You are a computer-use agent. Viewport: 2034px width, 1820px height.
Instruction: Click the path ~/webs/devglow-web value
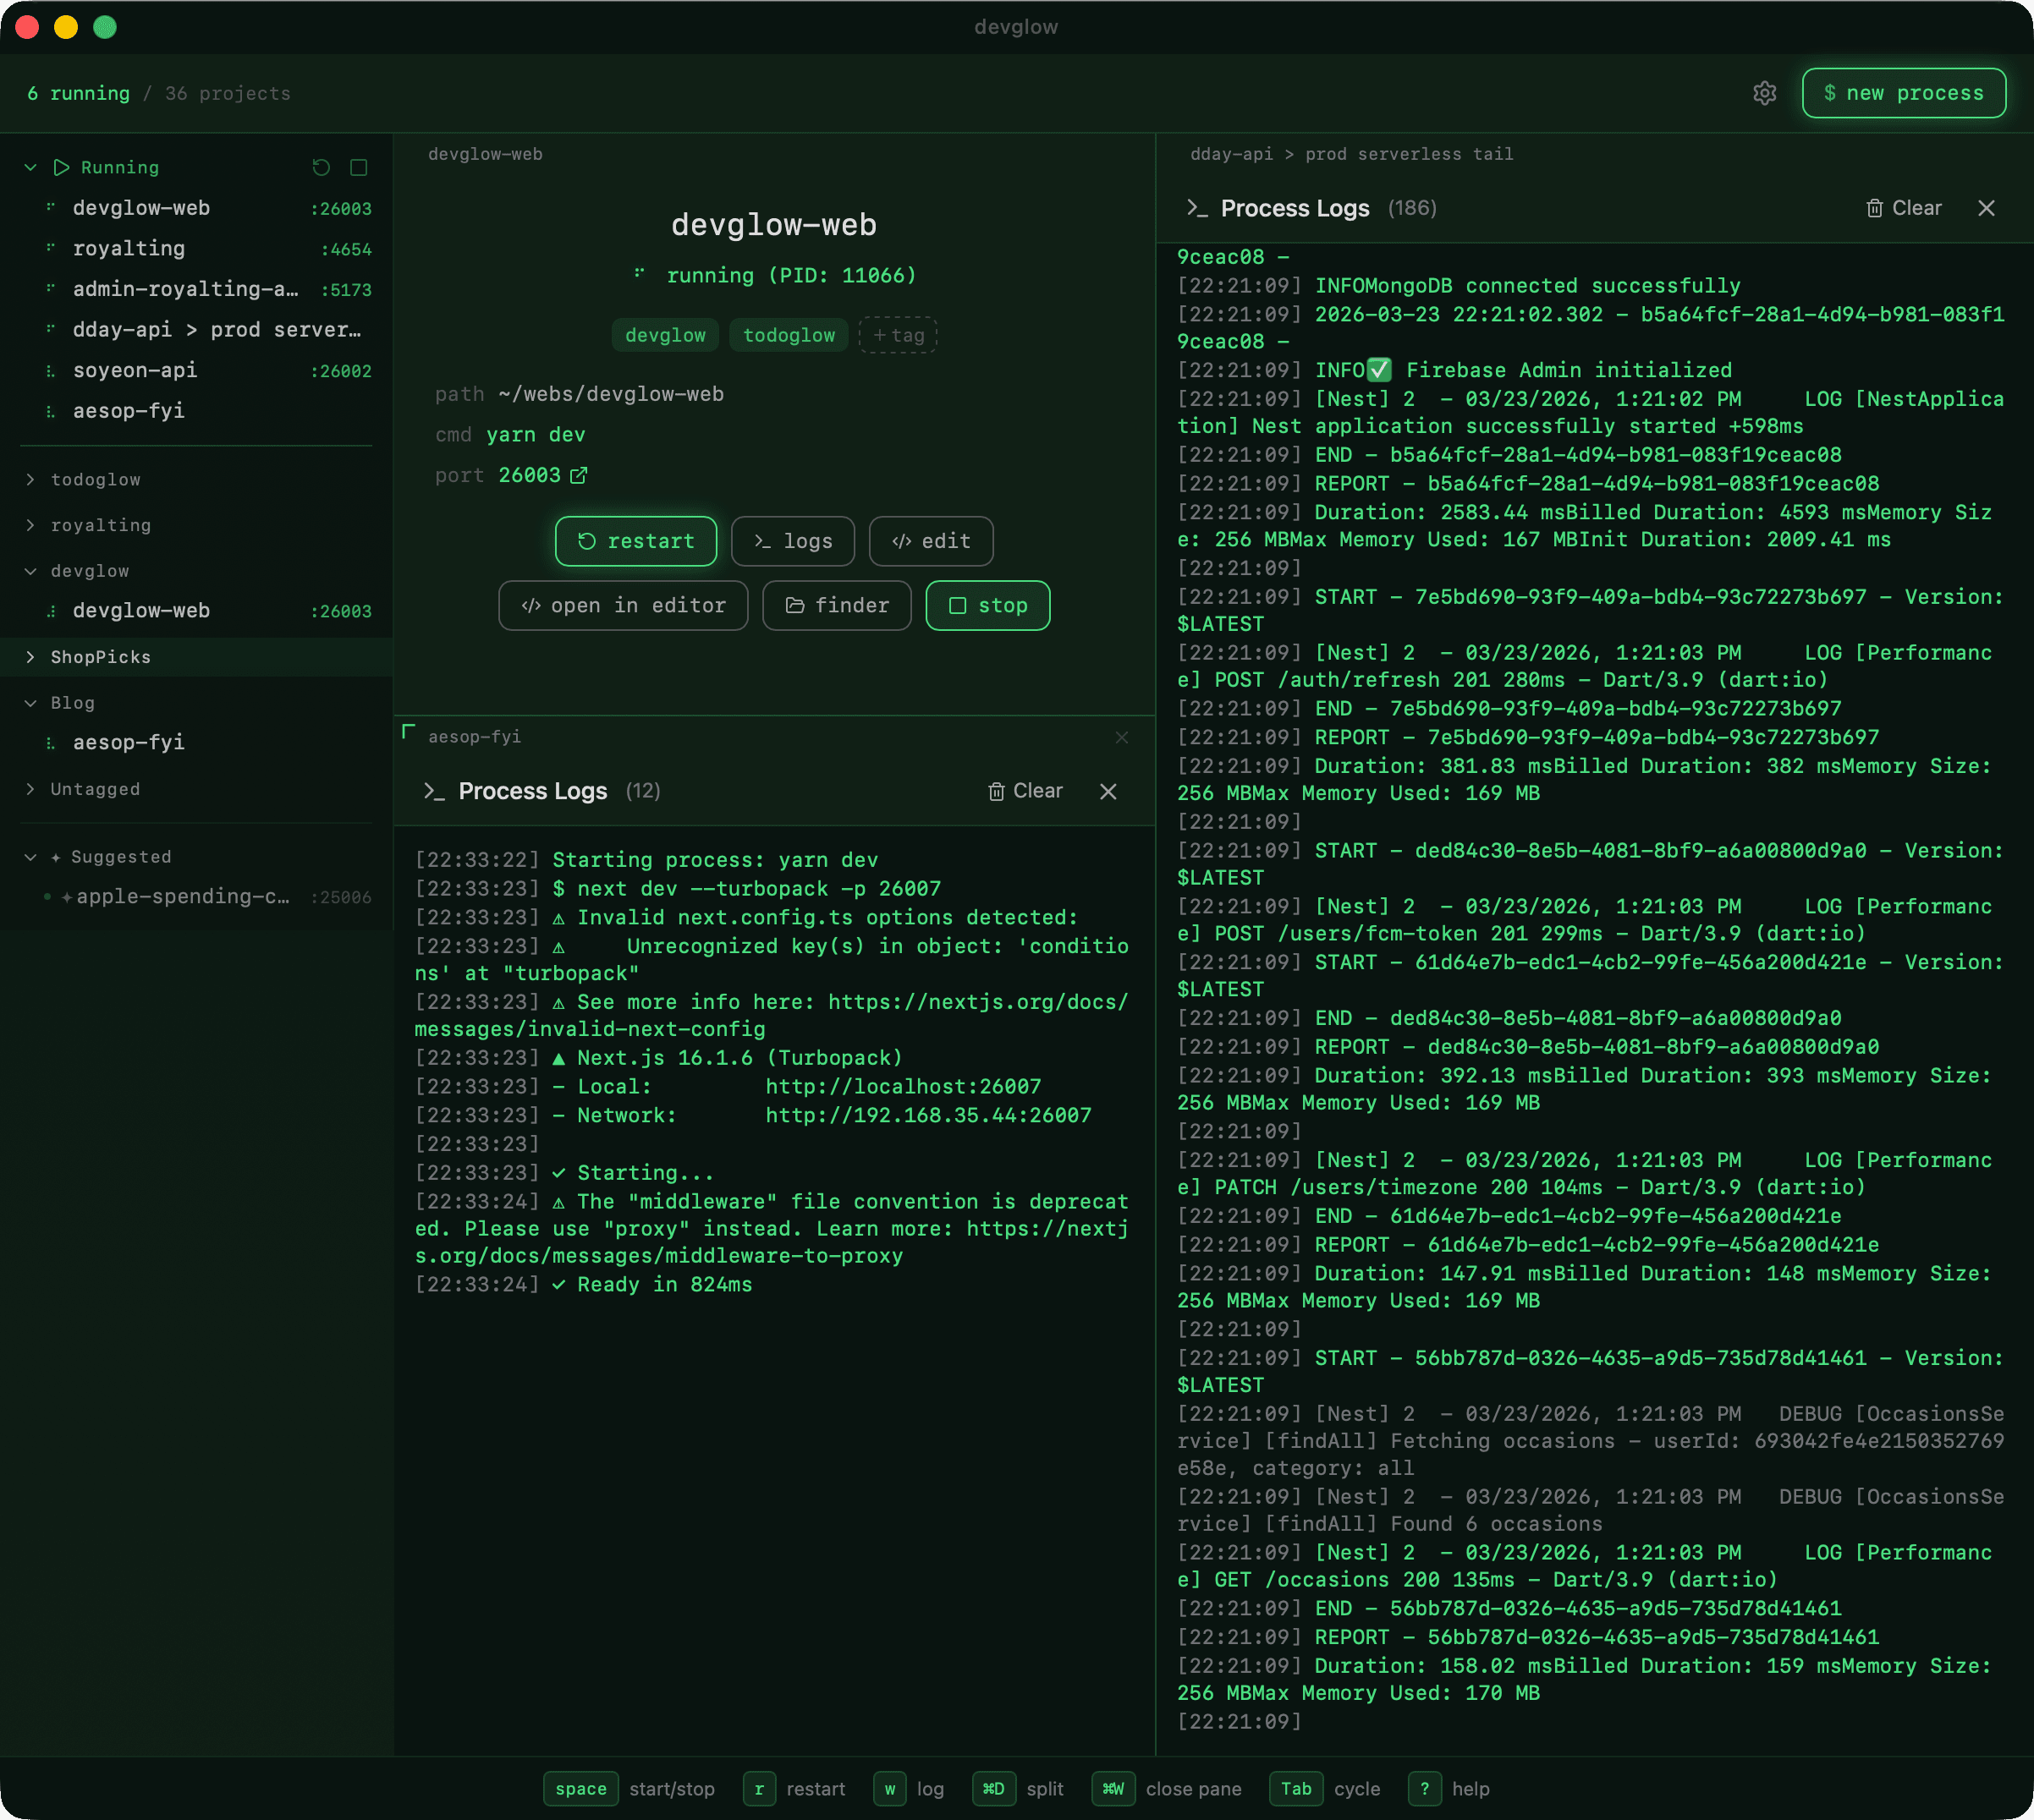point(612,394)
